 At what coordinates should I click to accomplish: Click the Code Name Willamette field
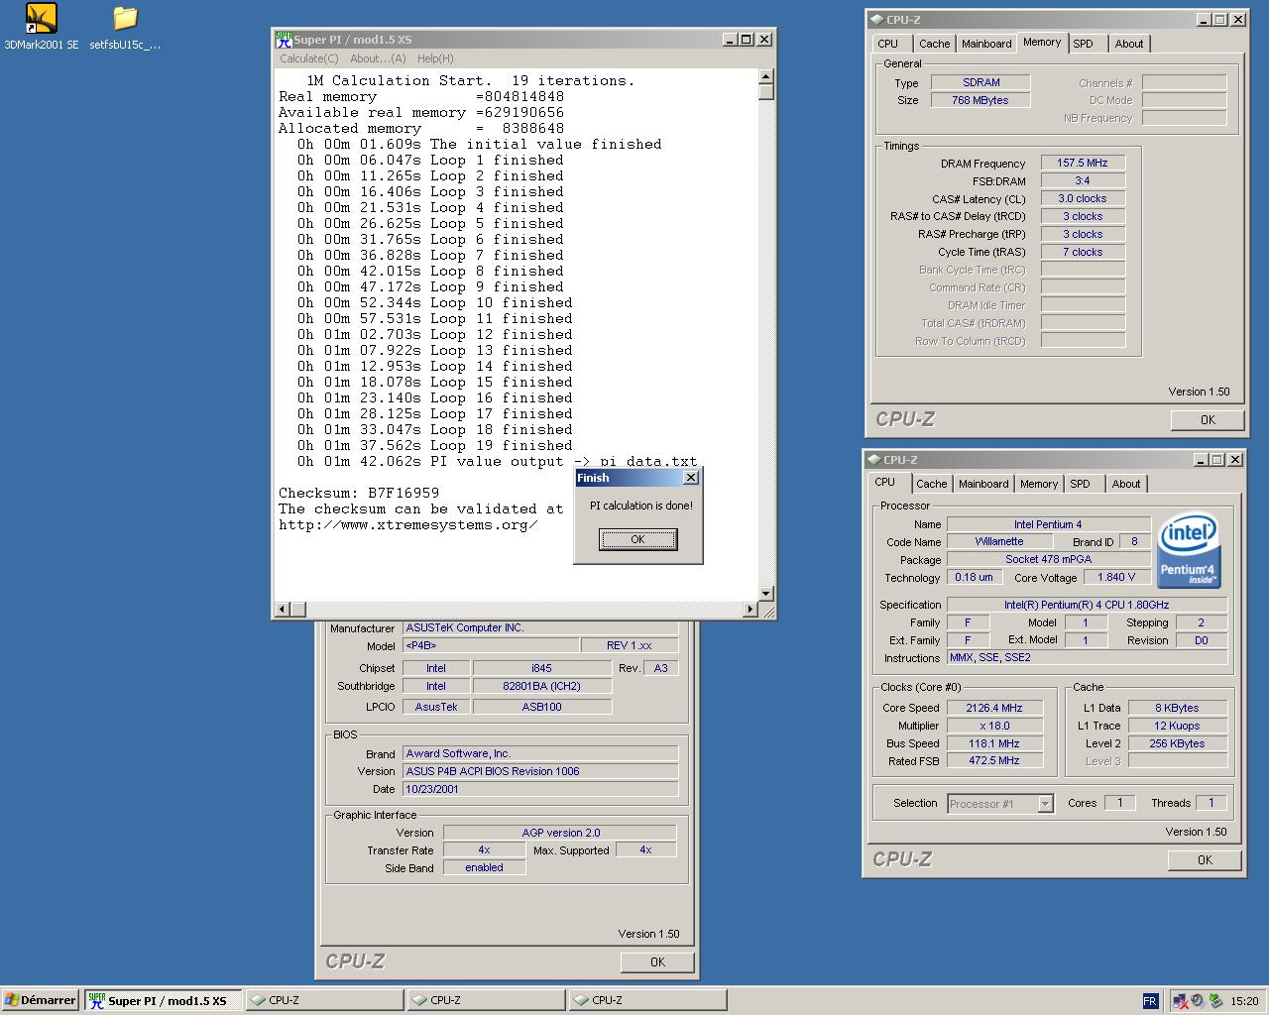click(999, 542)
